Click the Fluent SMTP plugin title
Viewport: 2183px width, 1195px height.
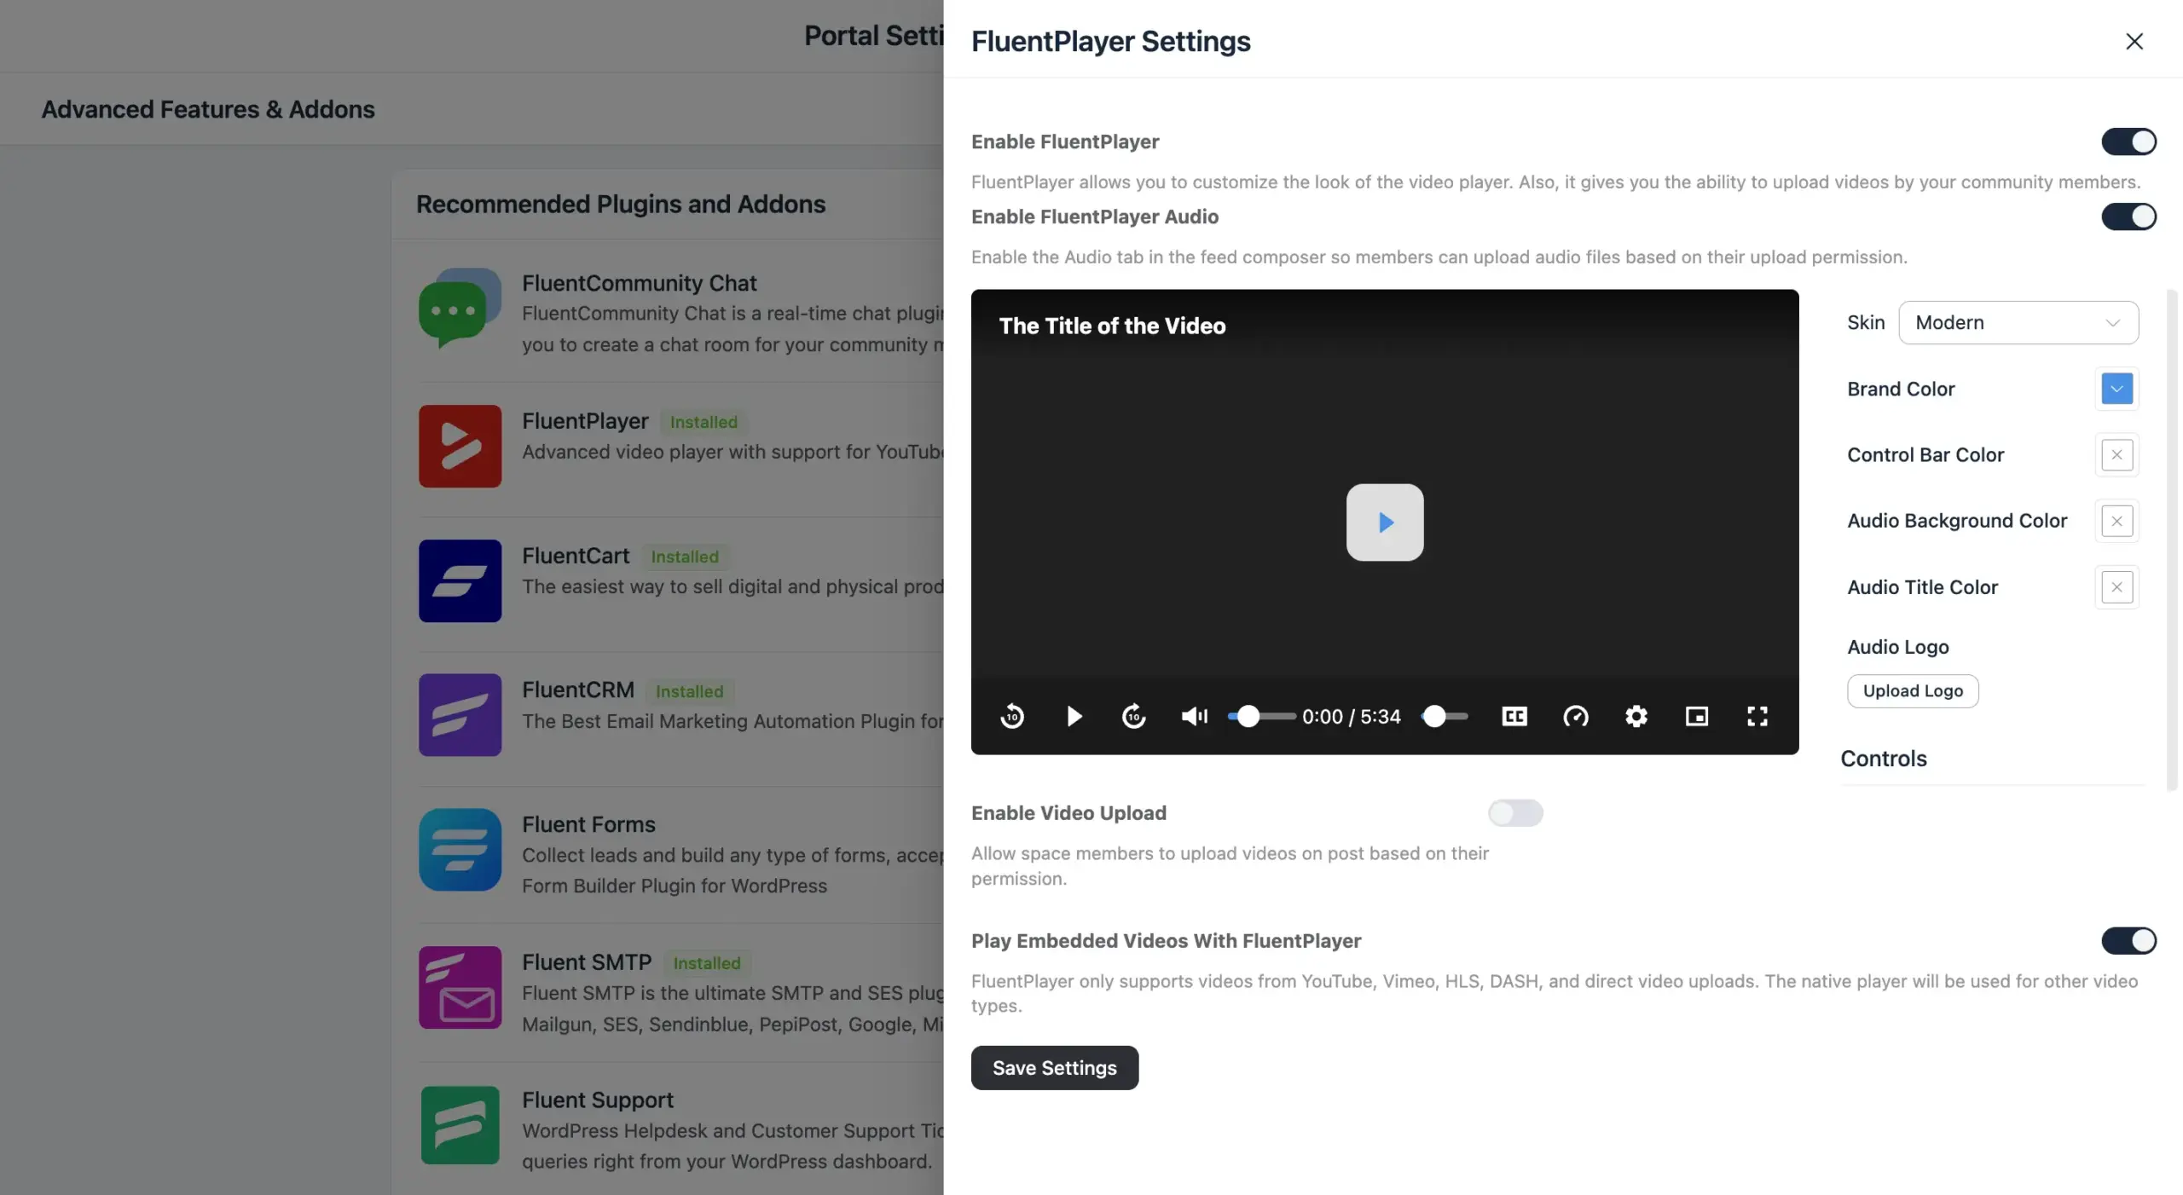587,962
